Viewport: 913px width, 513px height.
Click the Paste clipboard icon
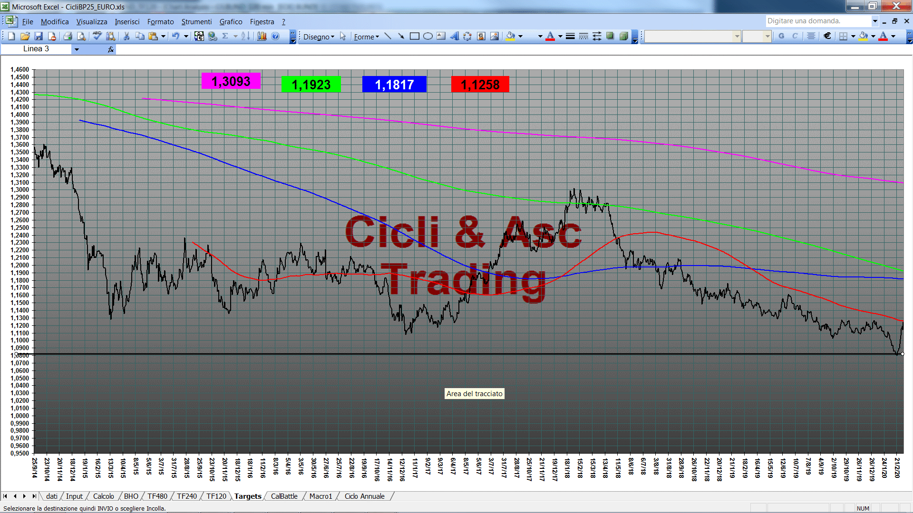click(153, 37)
